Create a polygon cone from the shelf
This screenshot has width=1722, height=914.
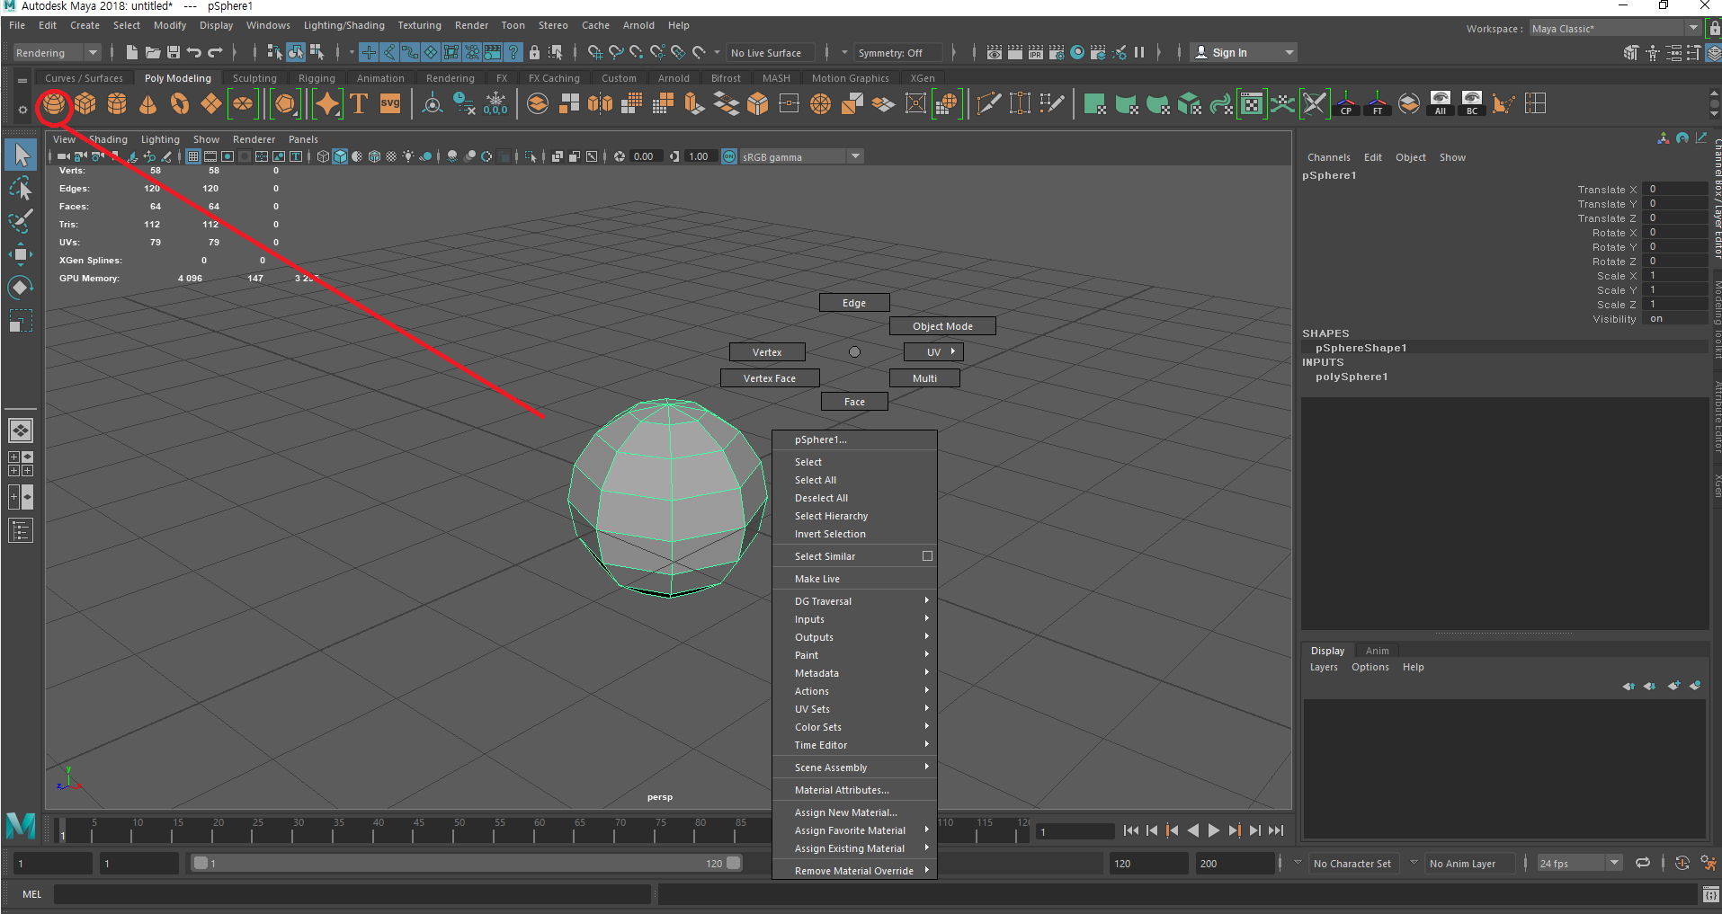[148, 104]
